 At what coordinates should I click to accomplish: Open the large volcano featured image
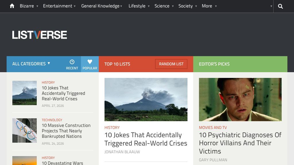pos(146,99)
